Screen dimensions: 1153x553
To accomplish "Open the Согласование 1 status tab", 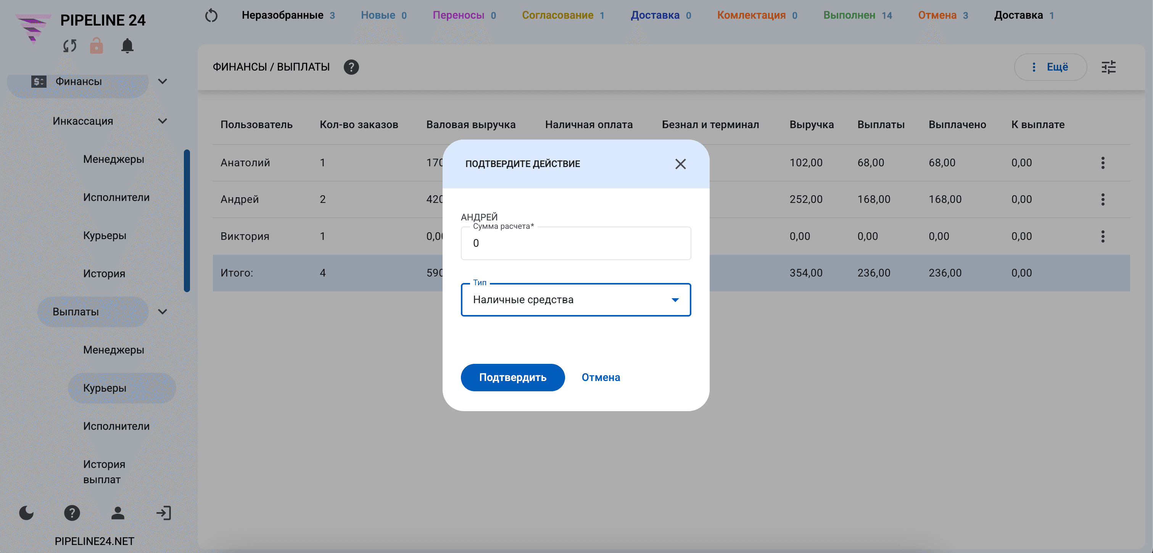I will coord(563,15).
